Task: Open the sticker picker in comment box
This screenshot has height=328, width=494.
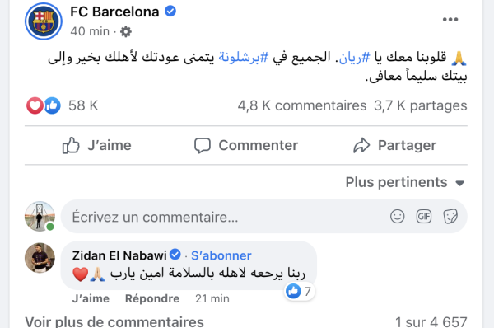Action: click(x=450, y=217)
